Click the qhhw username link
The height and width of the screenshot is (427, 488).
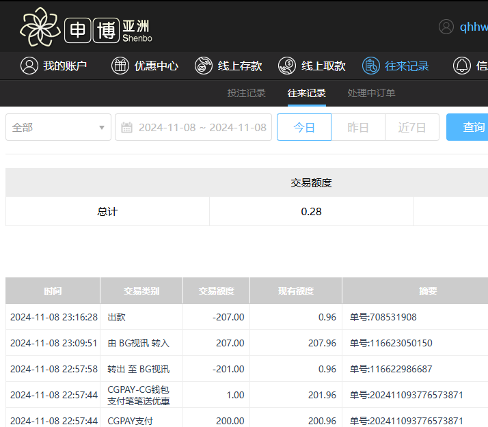point(473,27)
